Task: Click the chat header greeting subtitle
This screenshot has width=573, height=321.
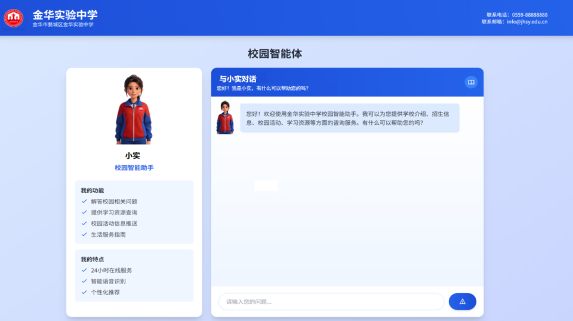Action: (263, 88)
